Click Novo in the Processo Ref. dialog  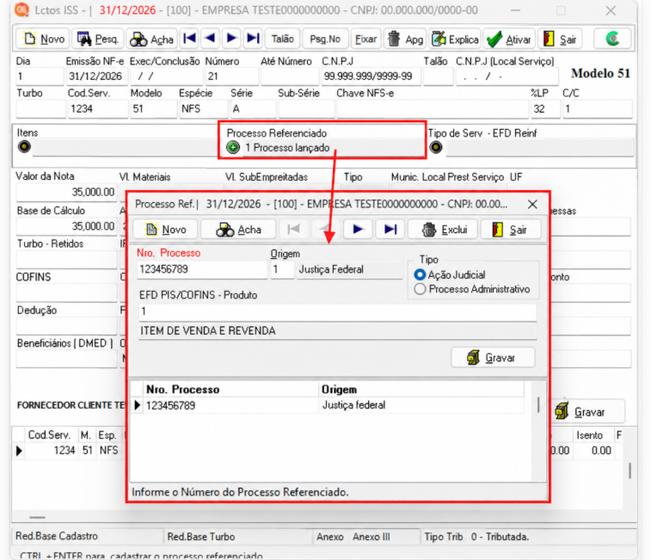tap(165, 230)
